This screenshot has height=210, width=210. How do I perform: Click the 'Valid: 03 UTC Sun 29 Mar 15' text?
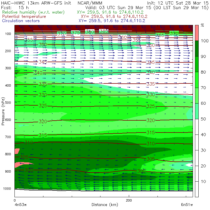tap(118, 7)
